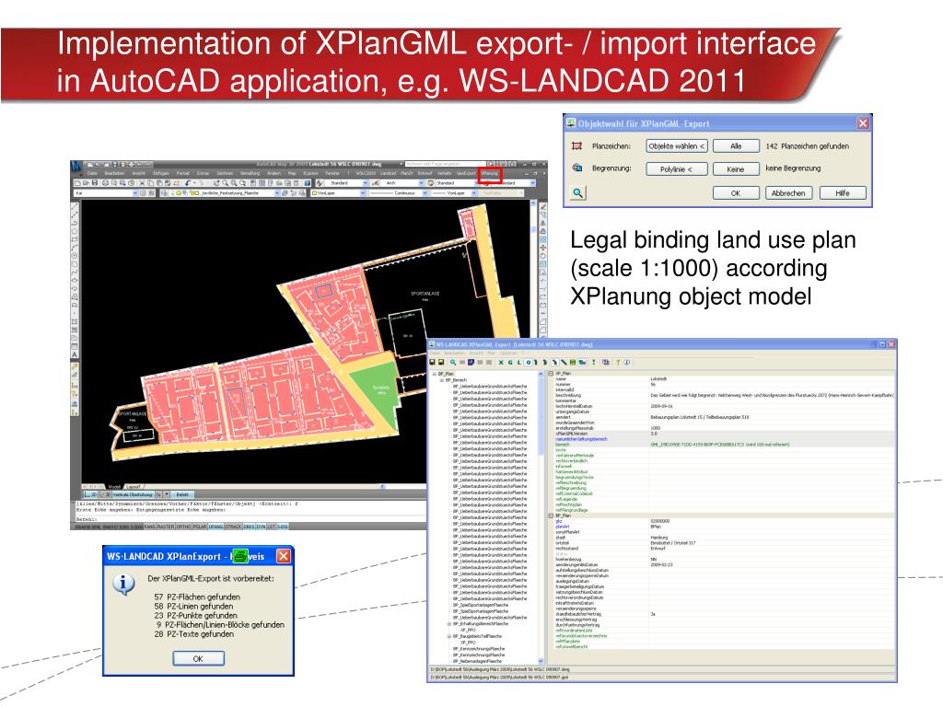Open the Express menu in AutoCAD
The height and width of the screenshot is (707, 943).
click(x=310, y=173)
